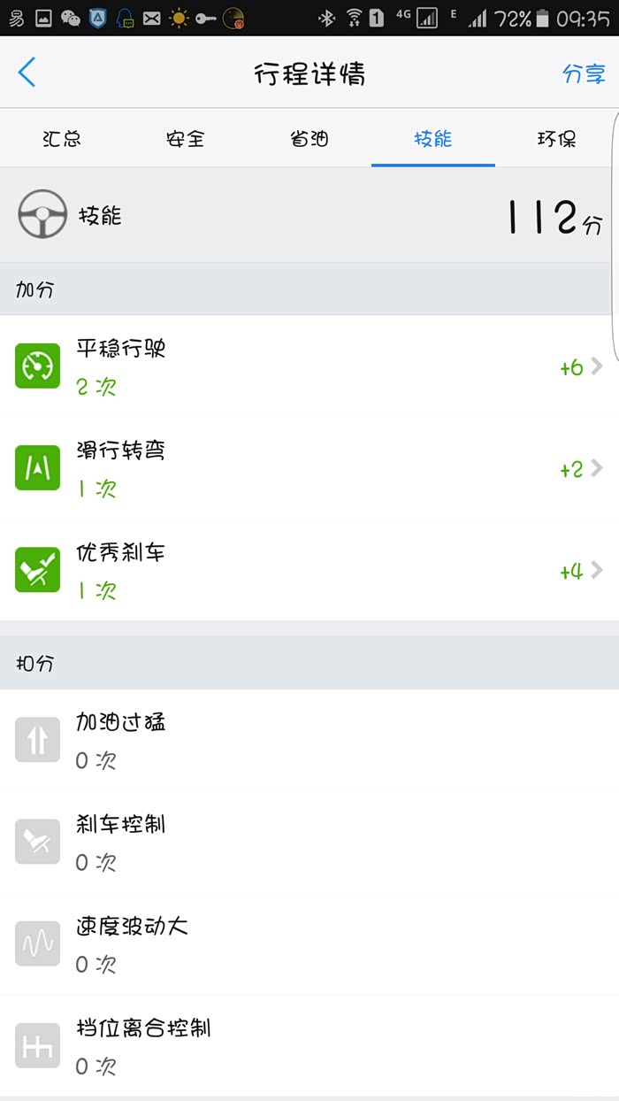Screen dimensions: 619x1101
Task: Select the 环保 tab
Action: pyautogui.click(x=557, y=139)
